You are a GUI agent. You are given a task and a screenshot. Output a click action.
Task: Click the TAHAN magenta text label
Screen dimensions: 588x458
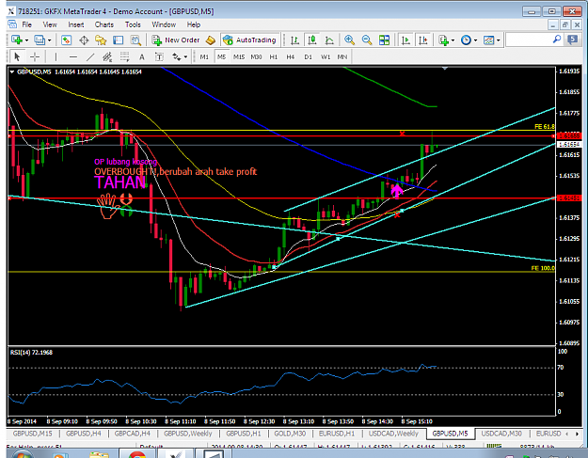119,182
